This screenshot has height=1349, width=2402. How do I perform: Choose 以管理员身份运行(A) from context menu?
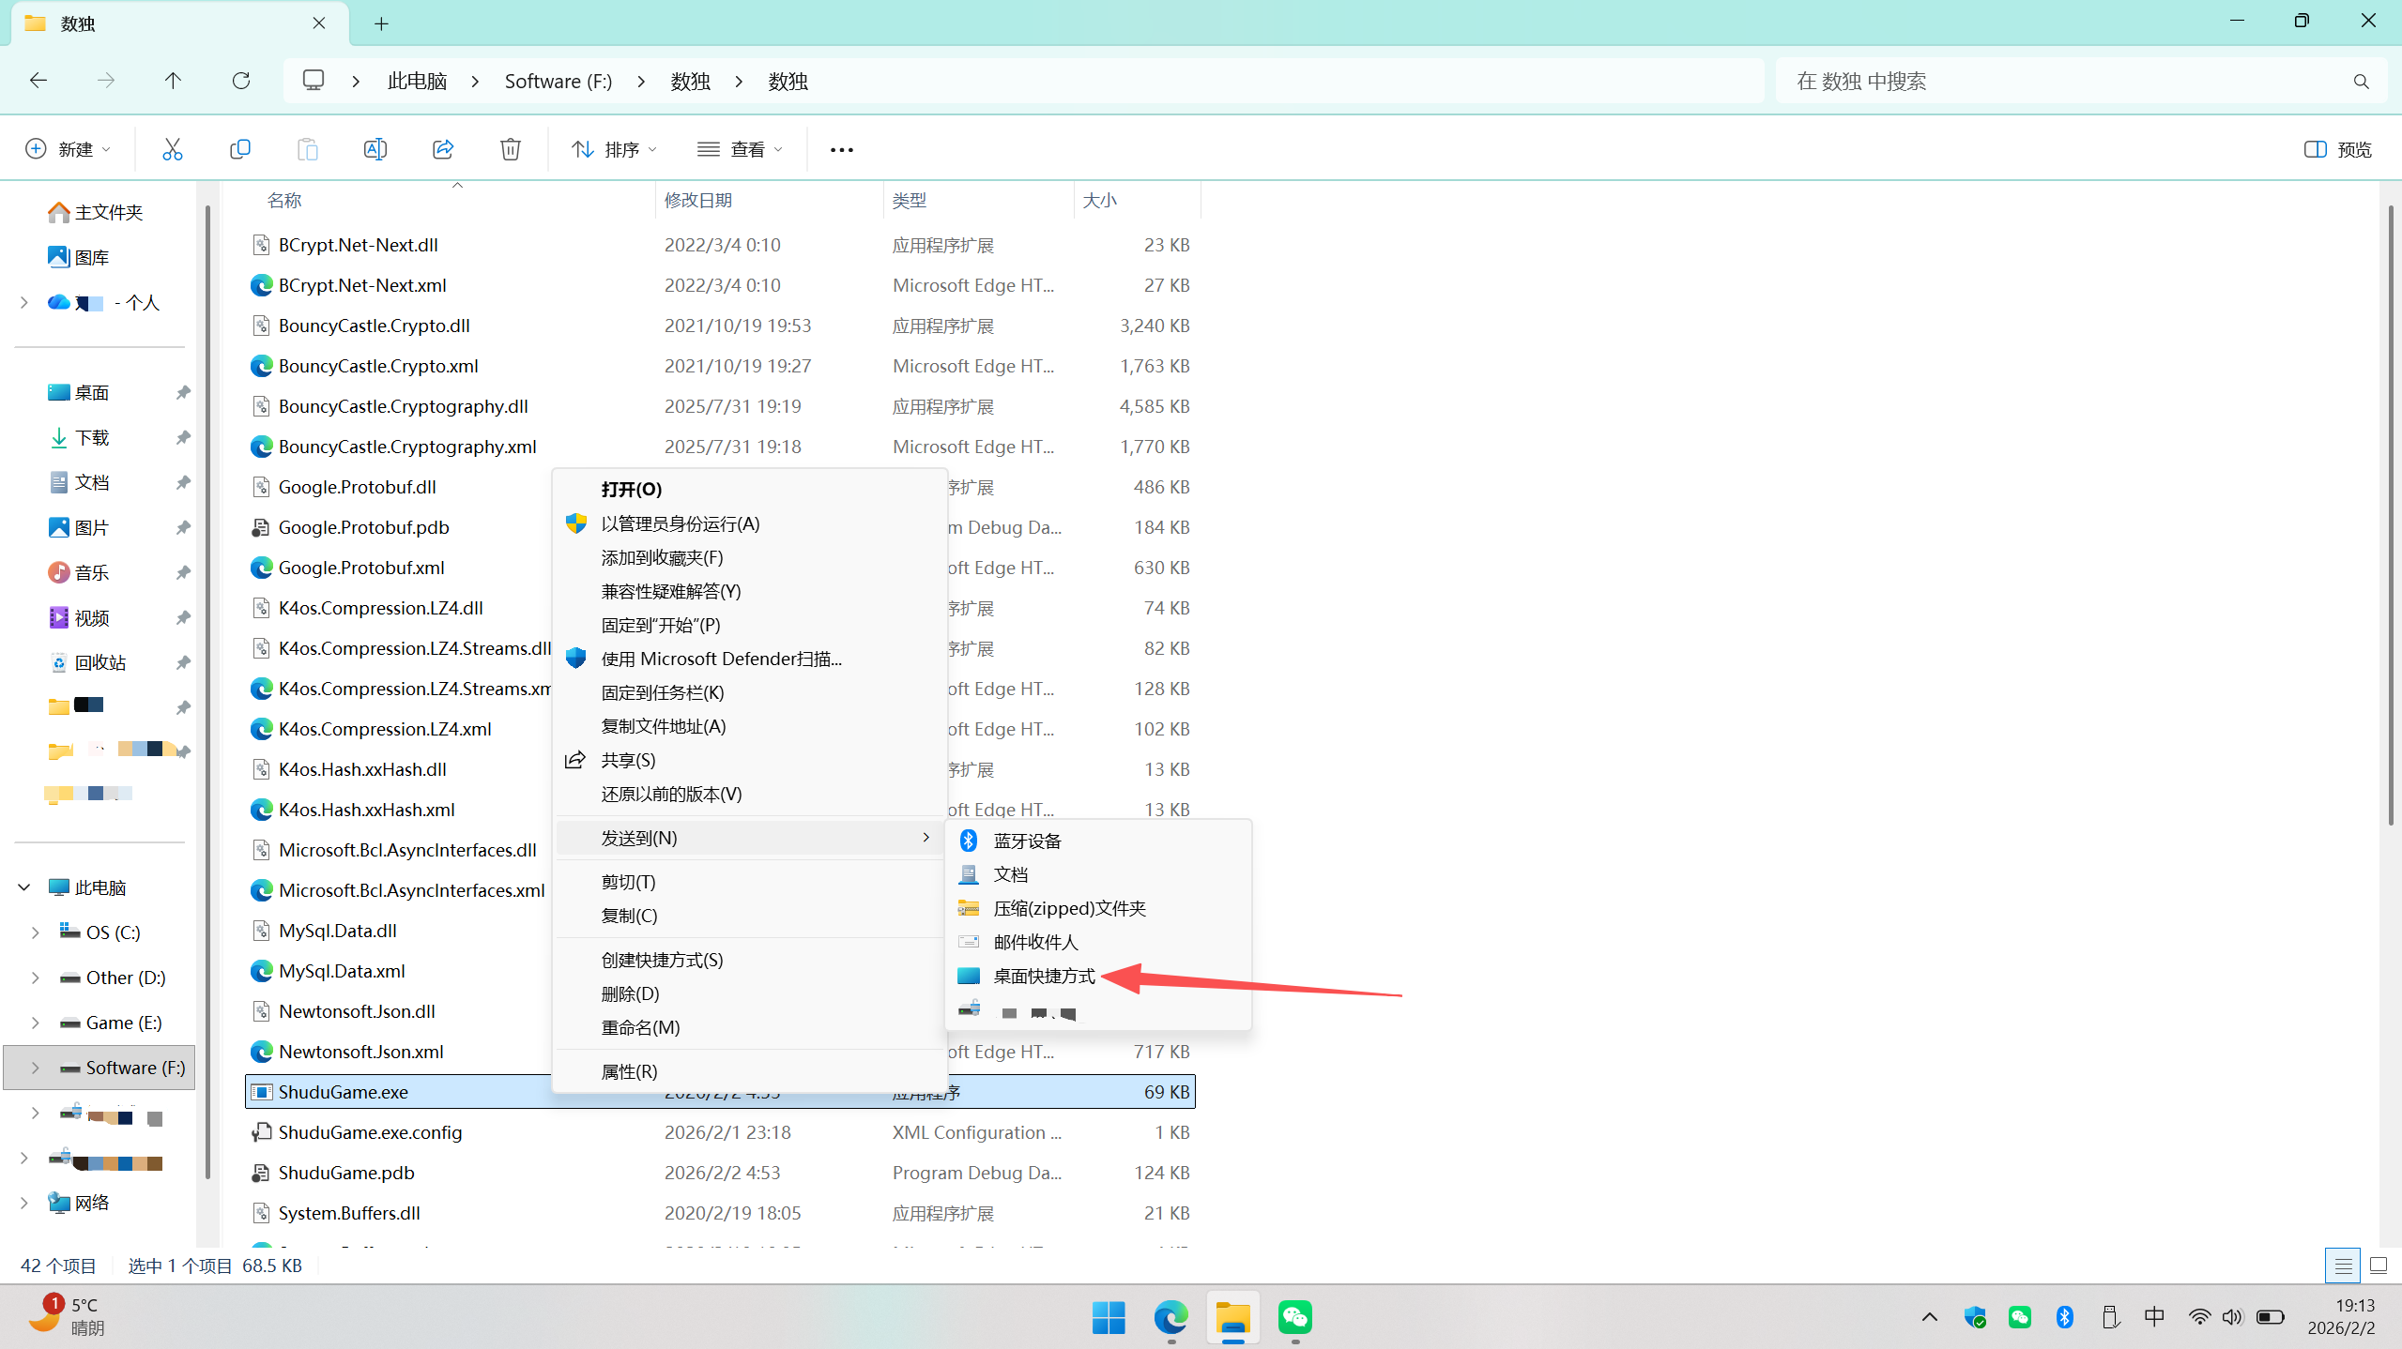pyautogui.click(x=680, y=523)
